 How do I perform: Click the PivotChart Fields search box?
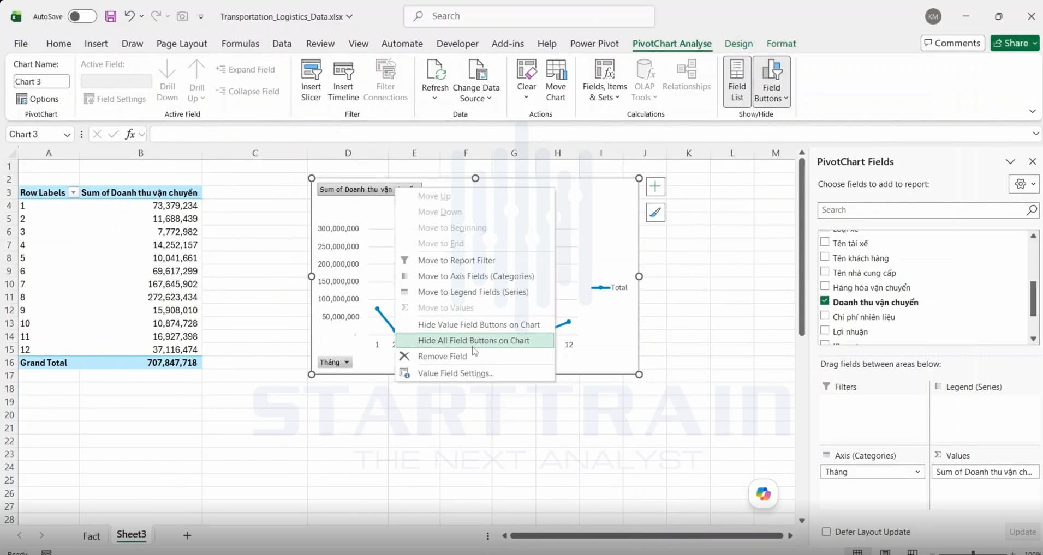pyautogui.click(x=928, y=210)
